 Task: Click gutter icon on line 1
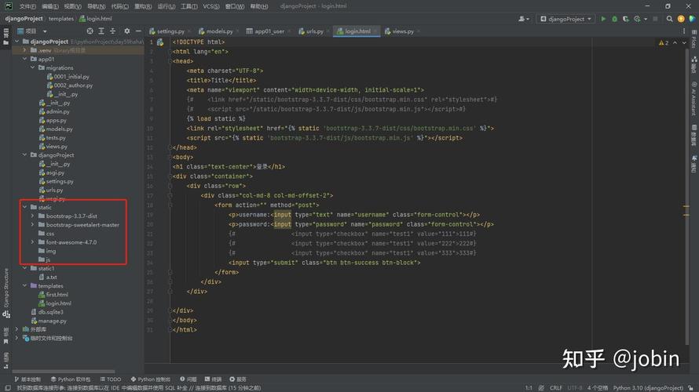(160, 42)
